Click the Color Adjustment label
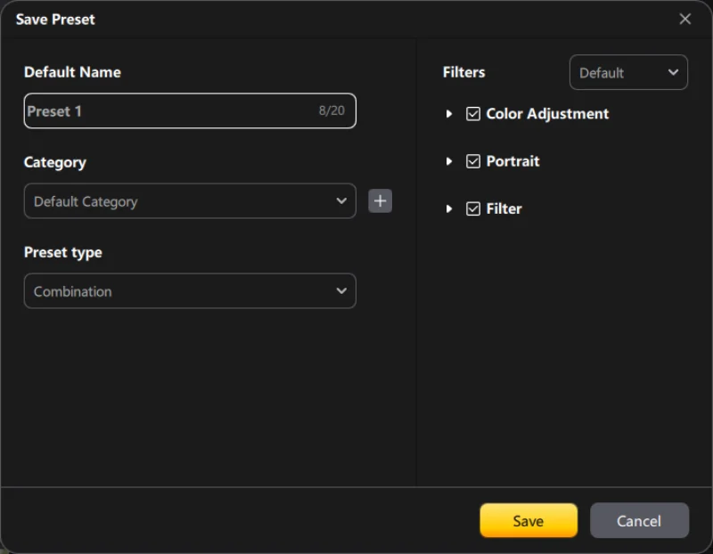 point(546,114)
